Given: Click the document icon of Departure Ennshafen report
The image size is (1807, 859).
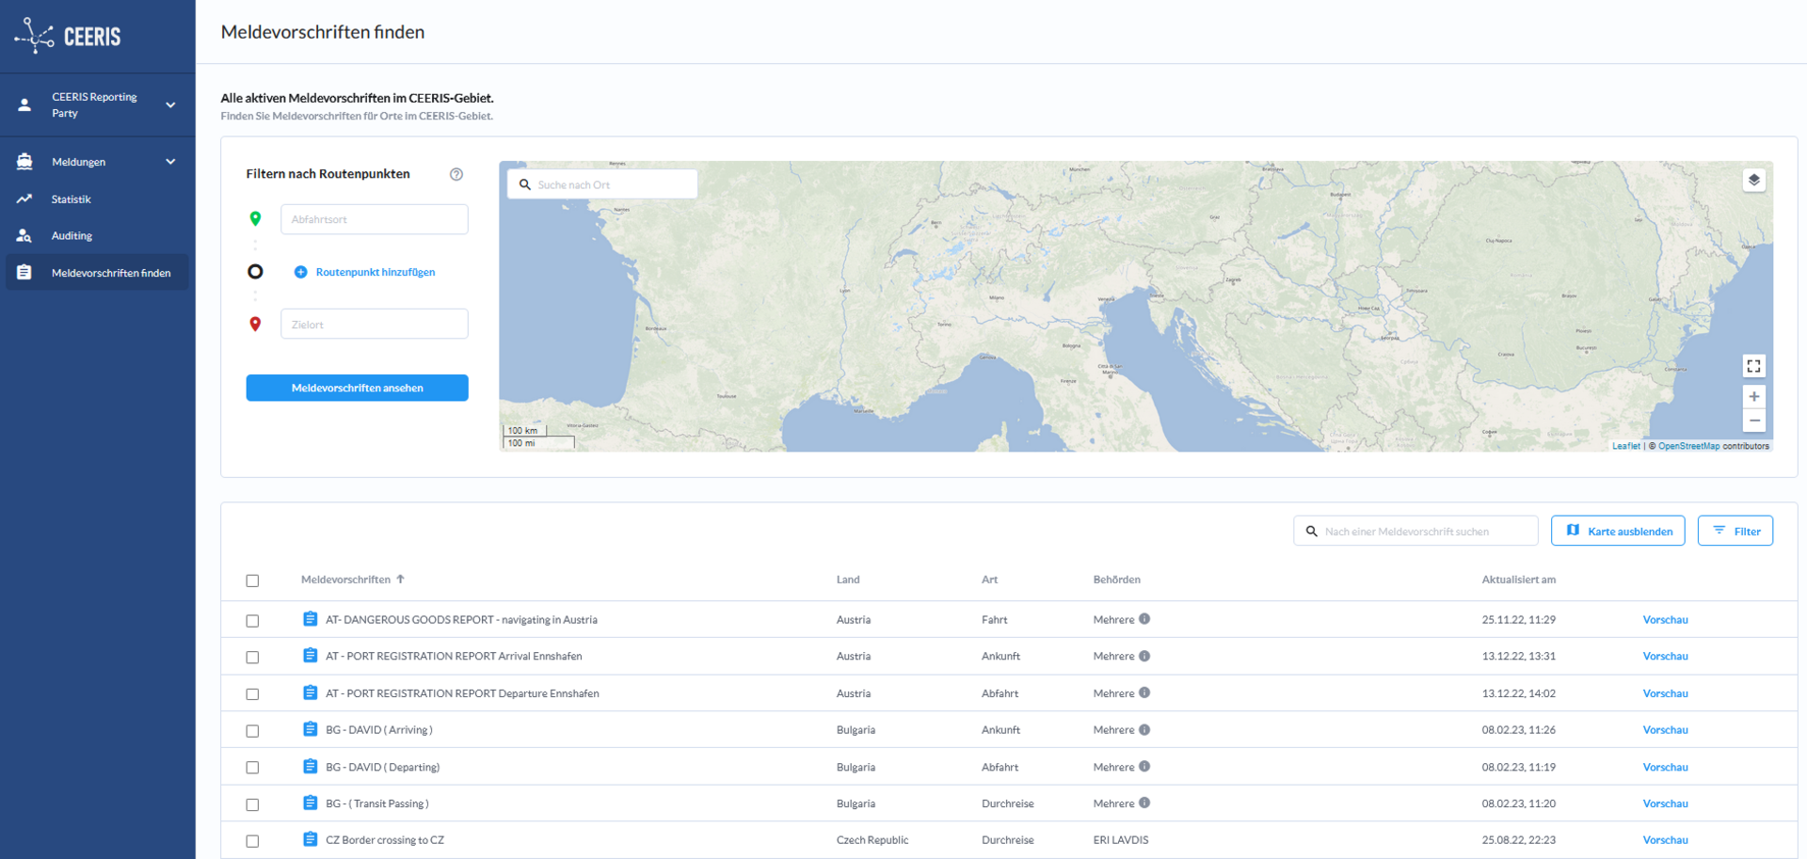Looking at the screenshot, I should click(310, 692).
